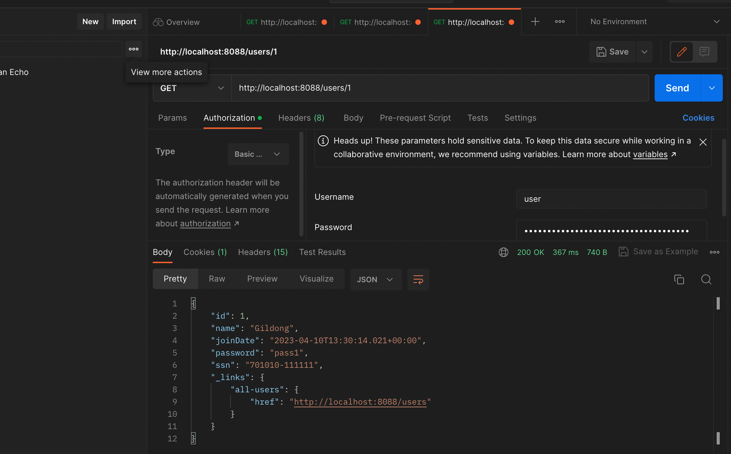The image size is (731, 454).
Task: Click the sidebar filter input field
Action: [x=61, y=49]
